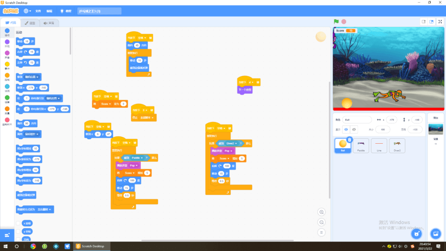Show the sprite using the eye toggle

pyautogui.click(x=346, y=130)
